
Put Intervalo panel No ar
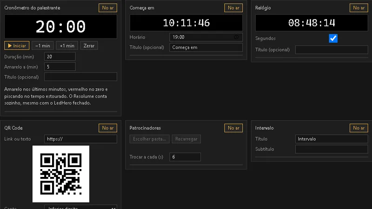click(359, 128)
